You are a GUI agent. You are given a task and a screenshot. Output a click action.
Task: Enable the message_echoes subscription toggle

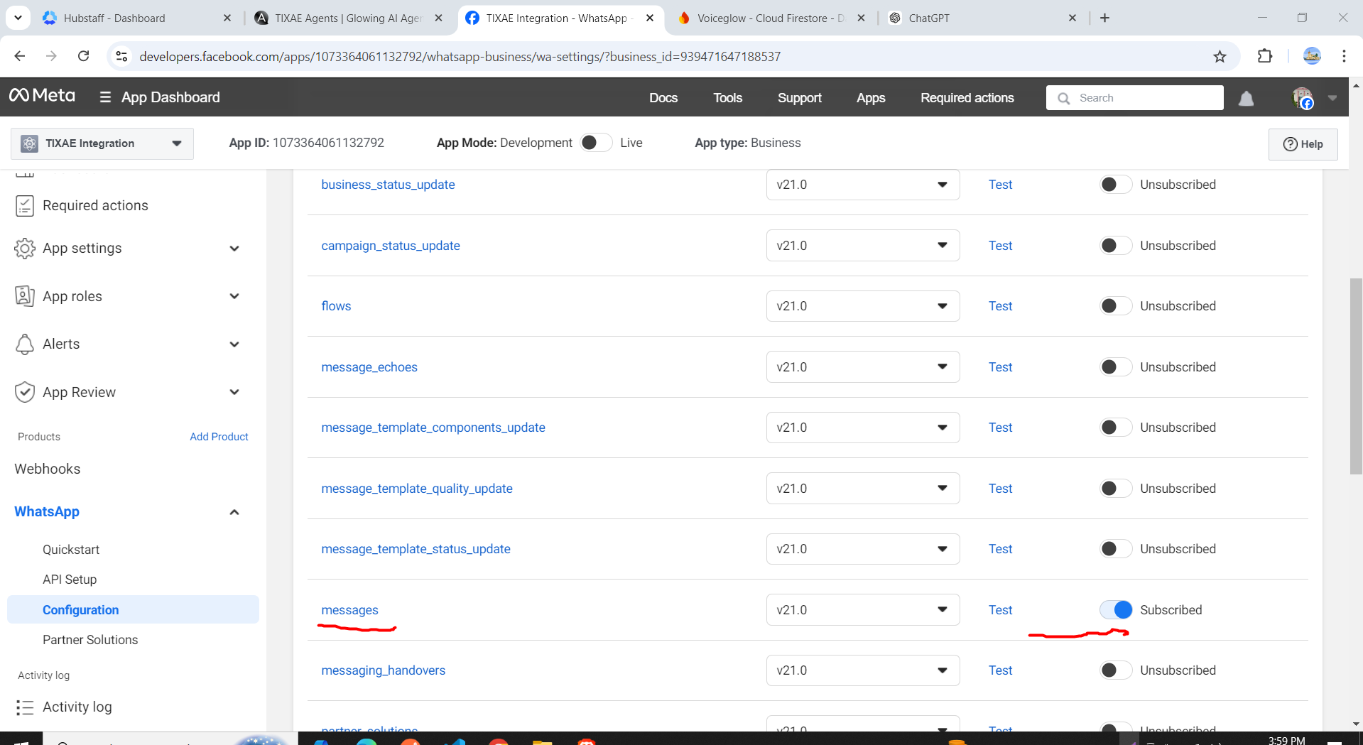point(1115,367)
